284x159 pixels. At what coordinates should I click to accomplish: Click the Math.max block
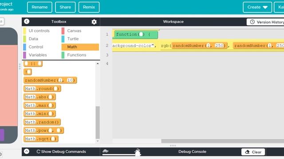(x=39, y=105)
